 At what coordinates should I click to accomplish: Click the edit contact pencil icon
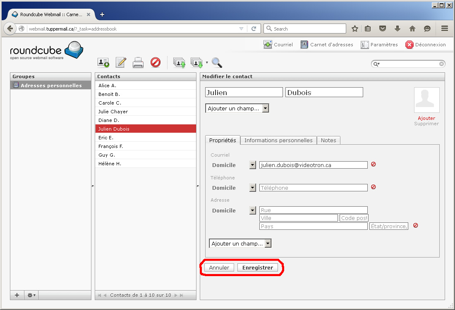[121, 62]
